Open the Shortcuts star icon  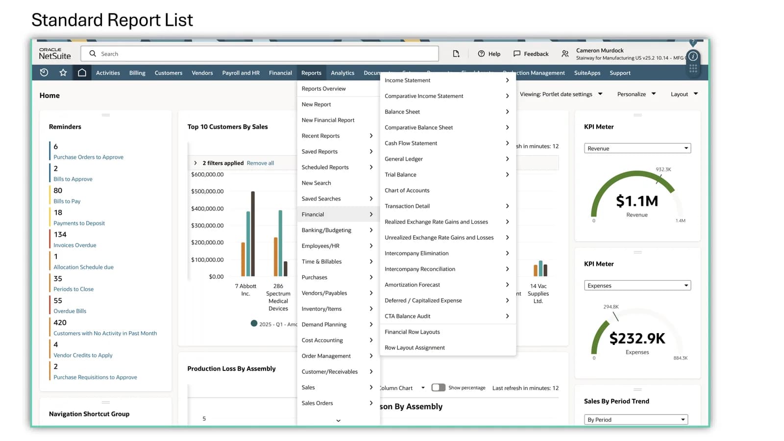point(63,73)
